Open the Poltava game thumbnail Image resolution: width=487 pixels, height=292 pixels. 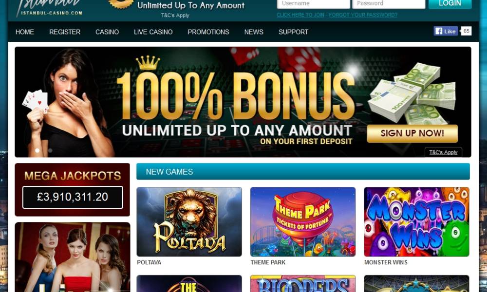tap(189, 221)
